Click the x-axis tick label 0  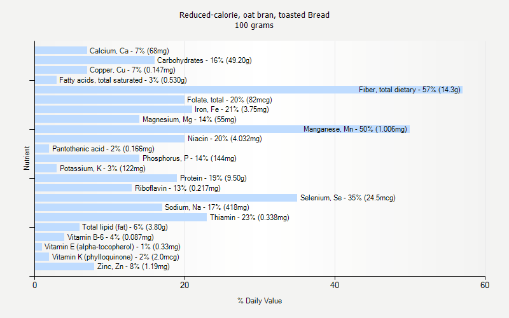35,285
